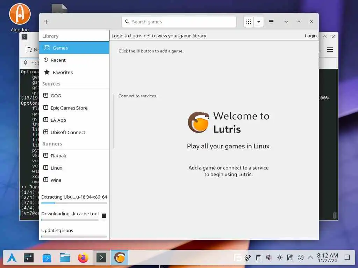The image size is (358, 268).
Task: Switch to the Konsole terminal taskbar entry
Action: (101, 258)
